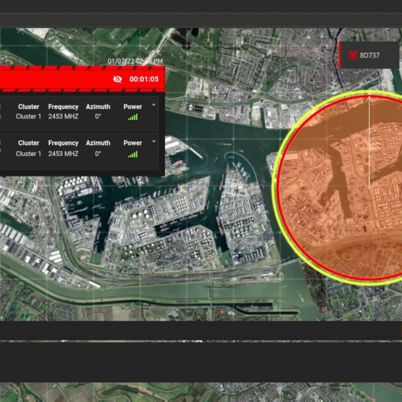Click 2453 MHZ frequency in first row
The width and height of the screenshot is (402, 402).
tap(63, 117)
